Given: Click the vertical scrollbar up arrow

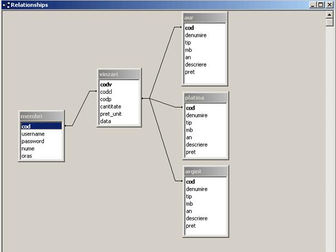Looking at the screenshot, I should pyautogui.click(x=329, y=15).
